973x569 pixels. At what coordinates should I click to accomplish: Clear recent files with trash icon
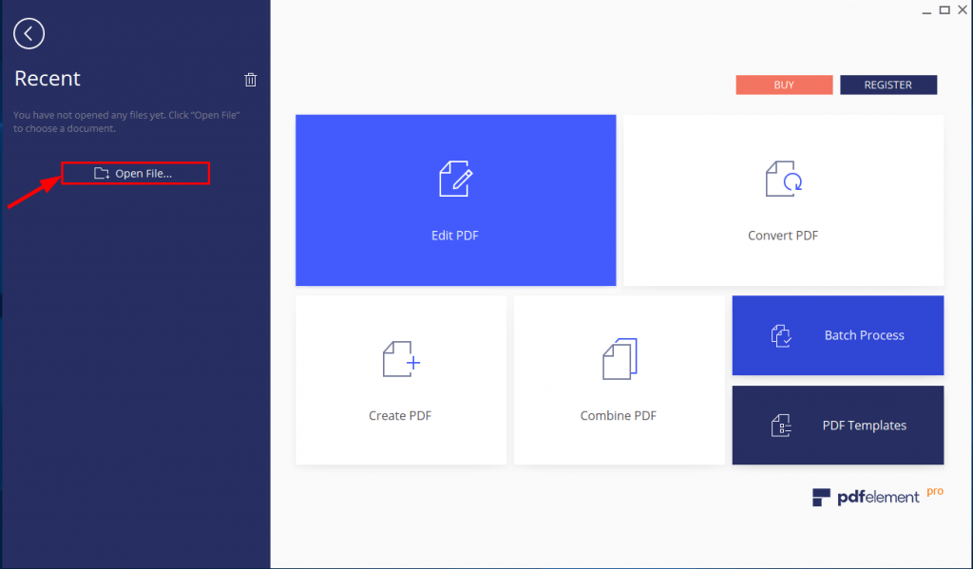(x=251, y=80)
